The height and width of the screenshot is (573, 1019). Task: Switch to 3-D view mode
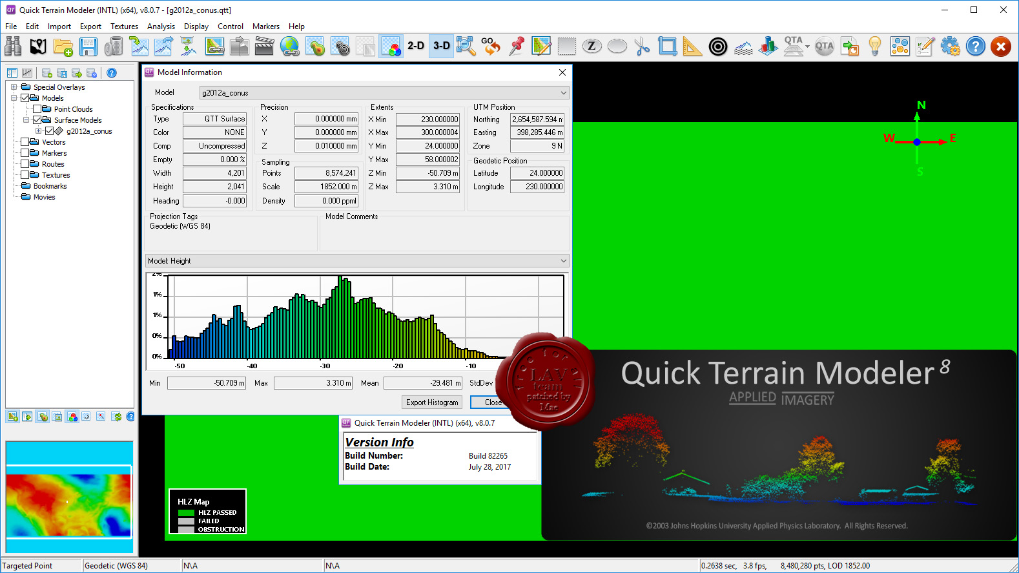(x=441, y=46)
